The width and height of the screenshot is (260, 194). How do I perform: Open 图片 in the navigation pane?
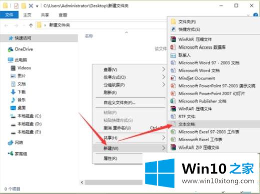[21, 76]
